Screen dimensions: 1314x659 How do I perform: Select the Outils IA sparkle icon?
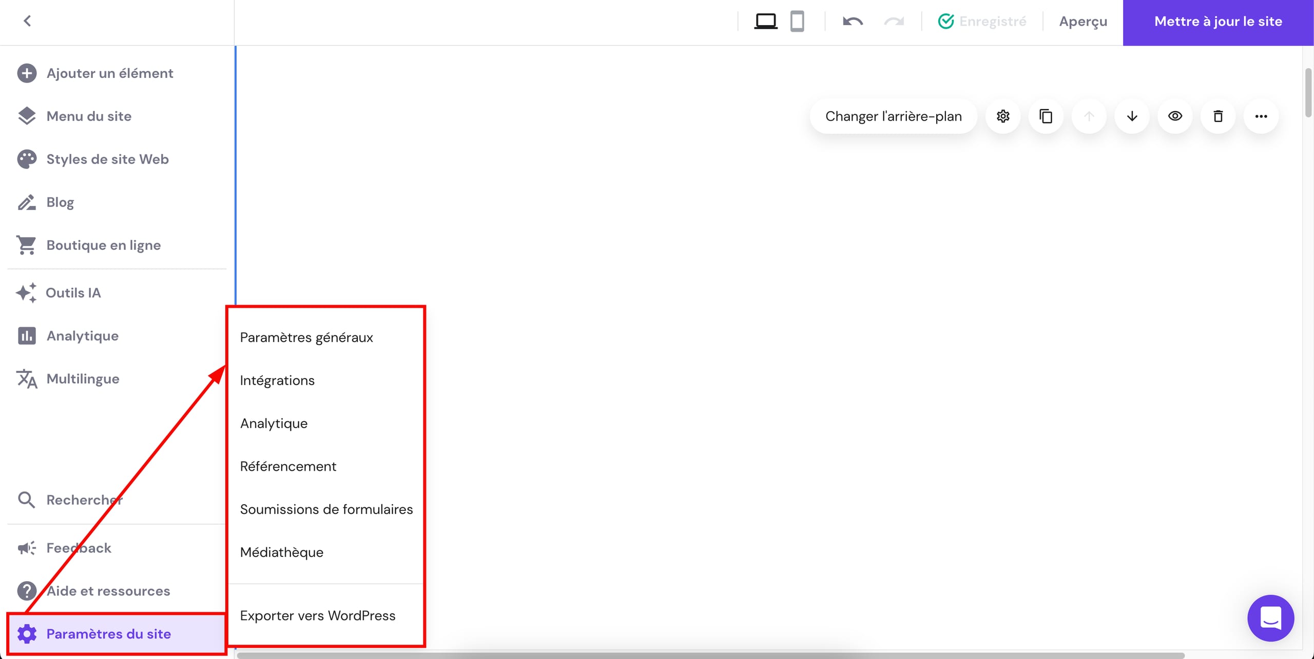tap(26, 293)
